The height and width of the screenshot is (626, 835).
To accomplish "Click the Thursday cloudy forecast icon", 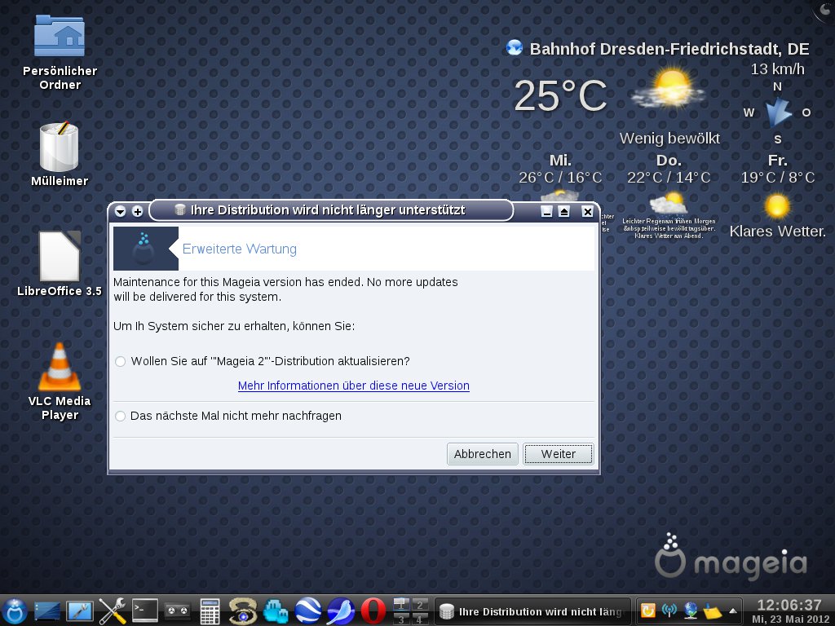I will point(669,203).
